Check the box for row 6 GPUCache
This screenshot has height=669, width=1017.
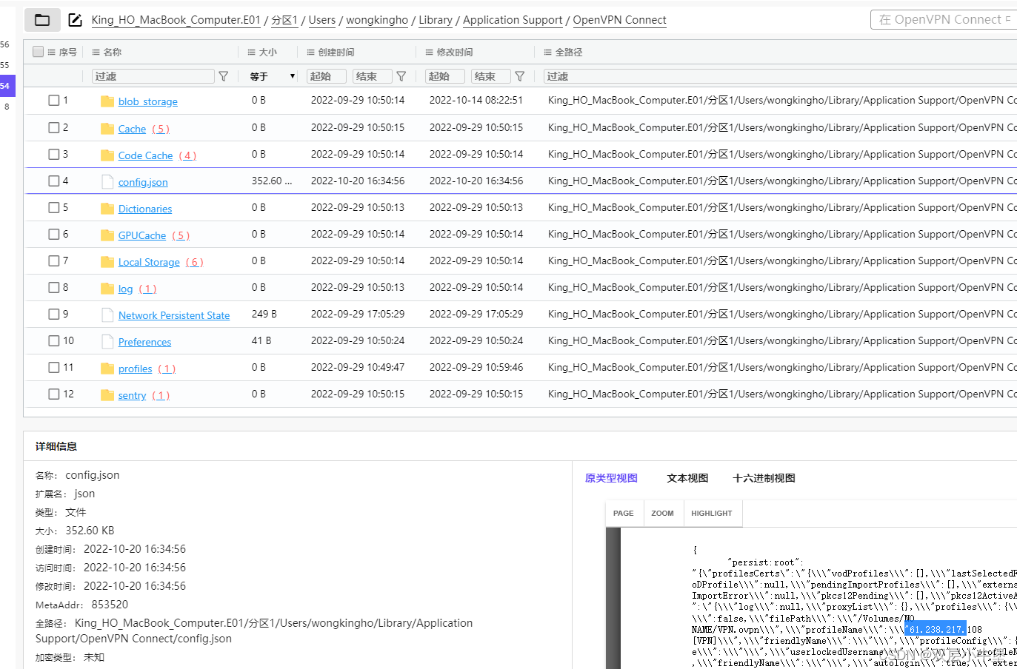click(54, 234)
